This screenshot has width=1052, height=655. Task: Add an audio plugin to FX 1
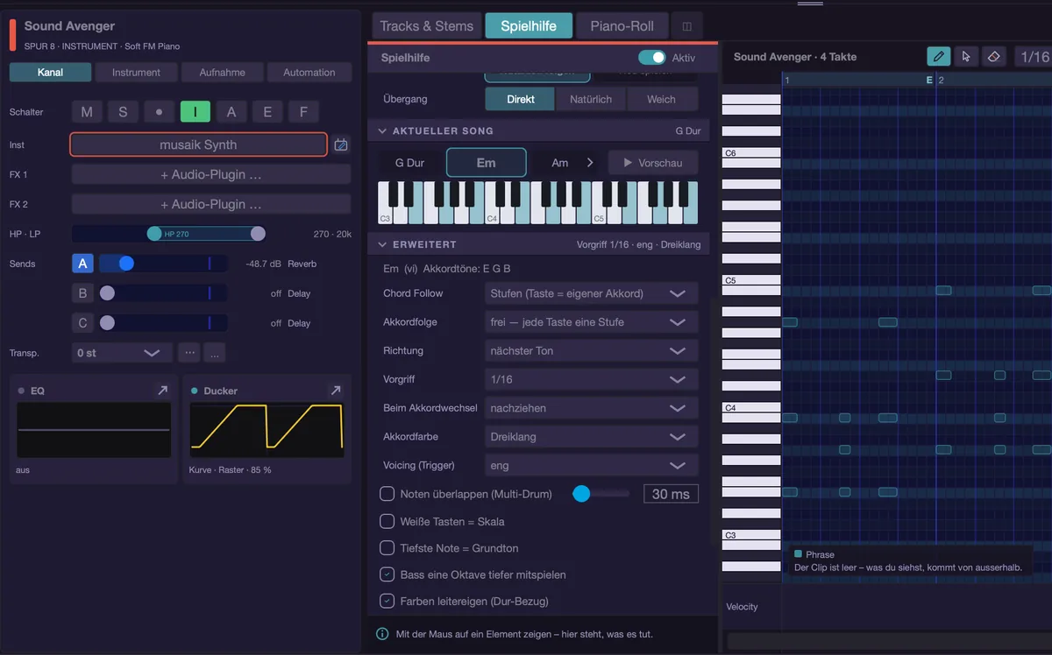211,175
